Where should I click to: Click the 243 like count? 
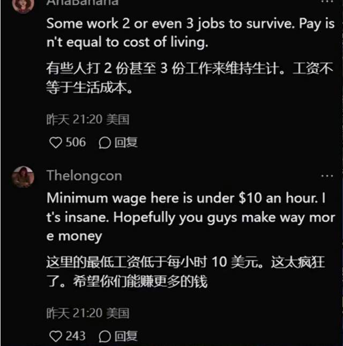(76, 336)
